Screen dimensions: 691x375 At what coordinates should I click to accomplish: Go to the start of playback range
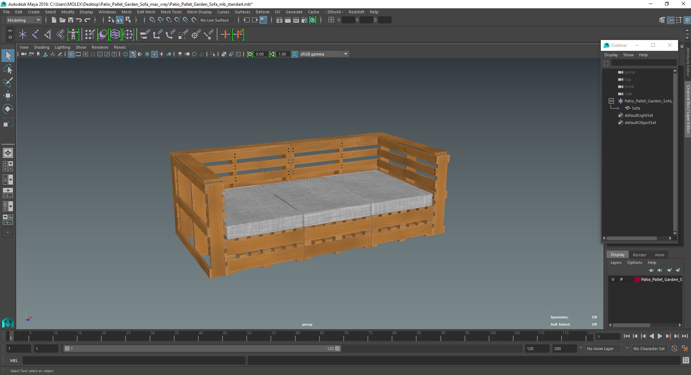[x=626, y=336]
